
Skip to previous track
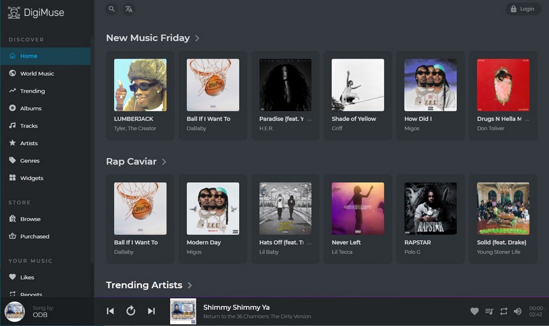pos(110,311)
